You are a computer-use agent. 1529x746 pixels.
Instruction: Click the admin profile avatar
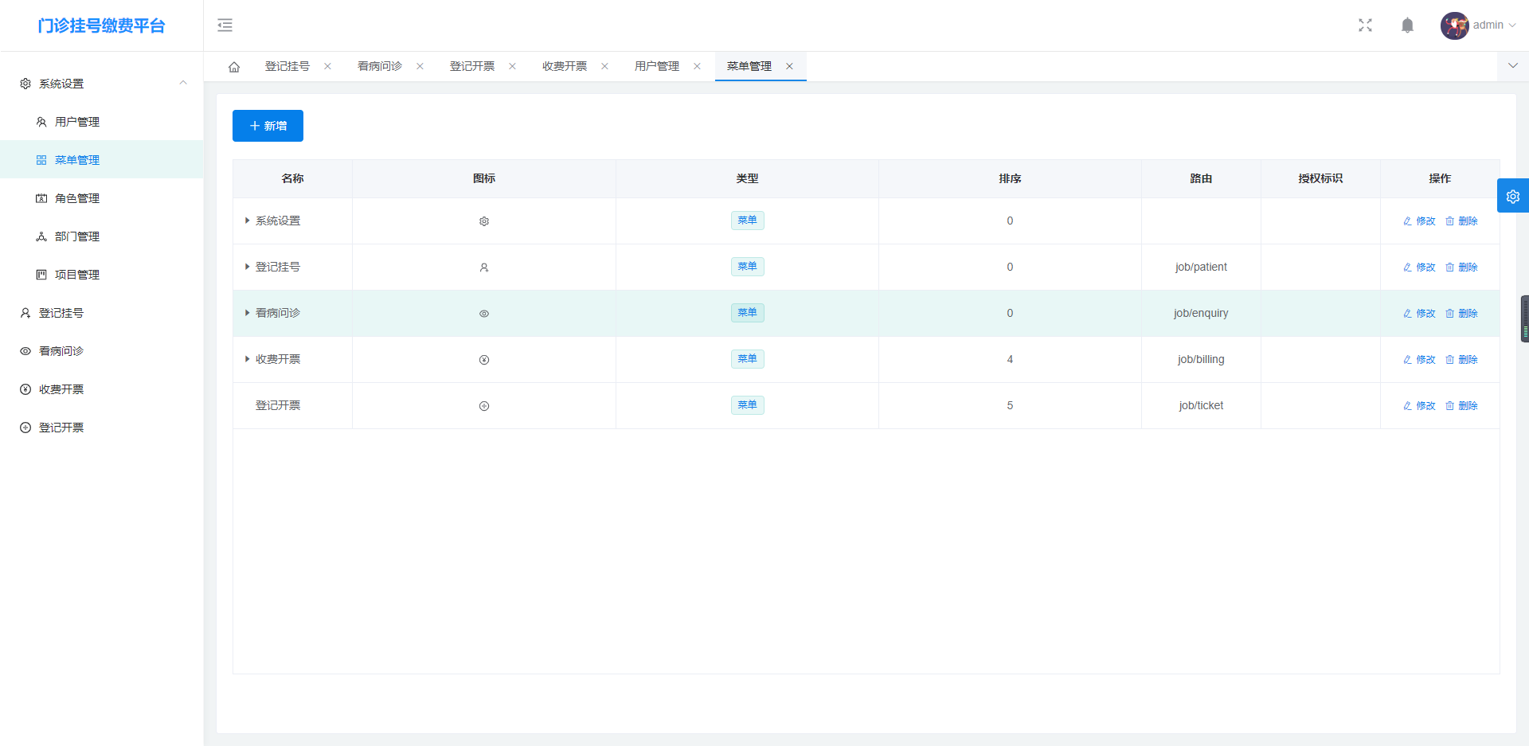(x=1455, y=25)
